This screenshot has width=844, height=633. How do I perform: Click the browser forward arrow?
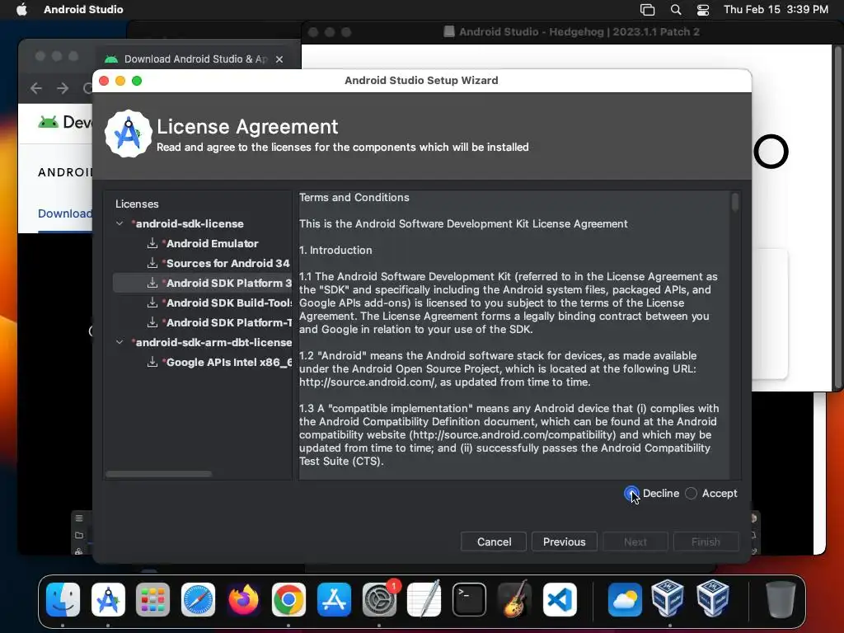tap(63, 87)
